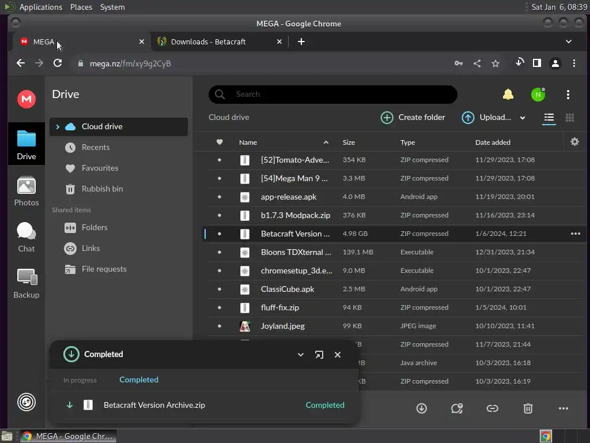The width and height of the screenshot is (590, 443).
Task: Collapse the Completed transfers panel
Action: (301, 355)
